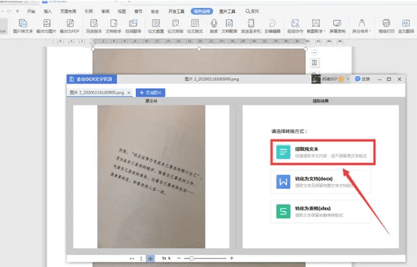Image resolution: width=417 pixels, height=267 pixels.
Task: Open the 章节 ribbon tab
Action: click(139, 11)
